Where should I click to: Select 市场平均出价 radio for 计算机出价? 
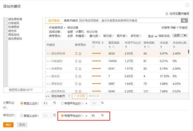pos(62,103)
